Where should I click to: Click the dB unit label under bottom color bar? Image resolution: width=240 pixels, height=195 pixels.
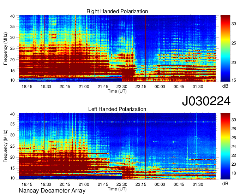click(x=225, y=184)
